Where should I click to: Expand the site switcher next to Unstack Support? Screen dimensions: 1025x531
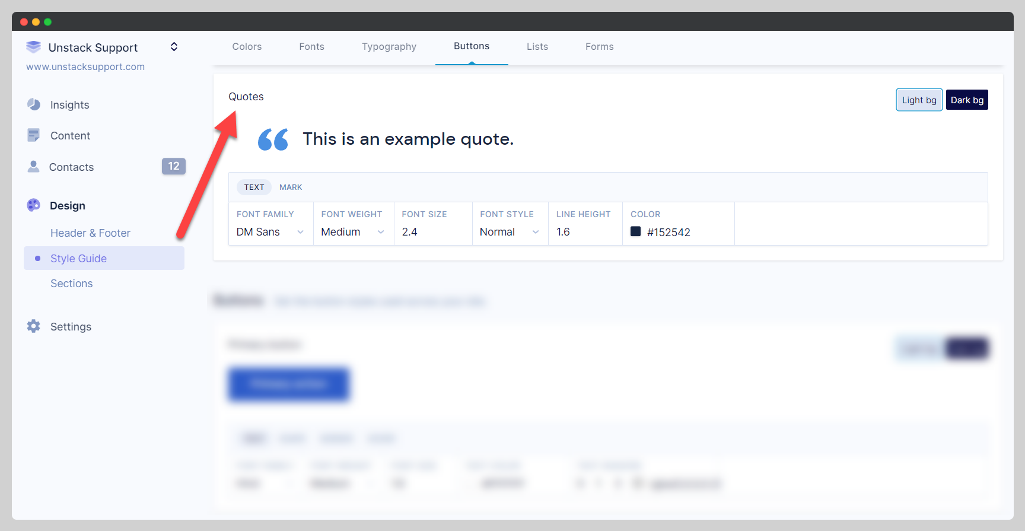[x=174, y=47]
